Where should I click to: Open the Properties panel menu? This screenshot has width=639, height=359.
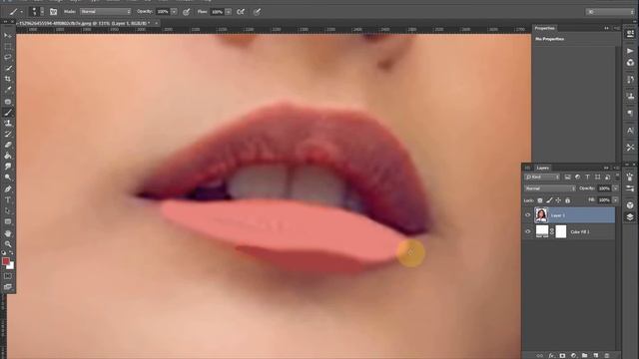617,28
